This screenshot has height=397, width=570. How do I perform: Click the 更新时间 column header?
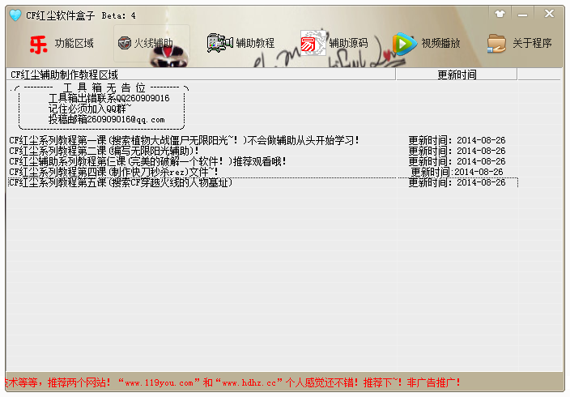click(x=457, y=75)
